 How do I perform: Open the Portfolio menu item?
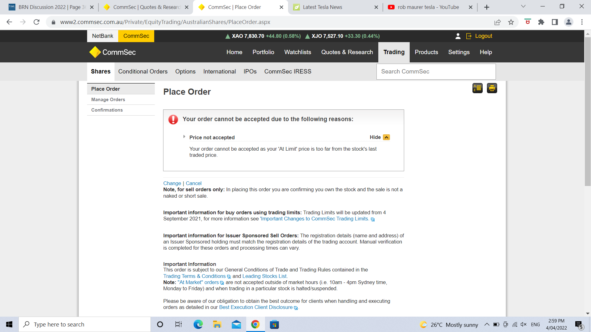[263, 52]
